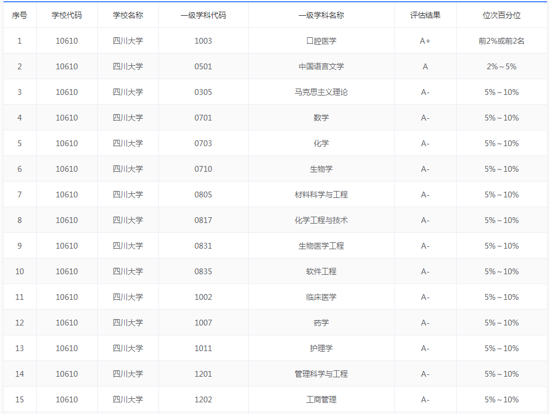The image size is (550, 414).
Task: Click 四川大学 in the 口腔医学 row
Action: point(128,41)
